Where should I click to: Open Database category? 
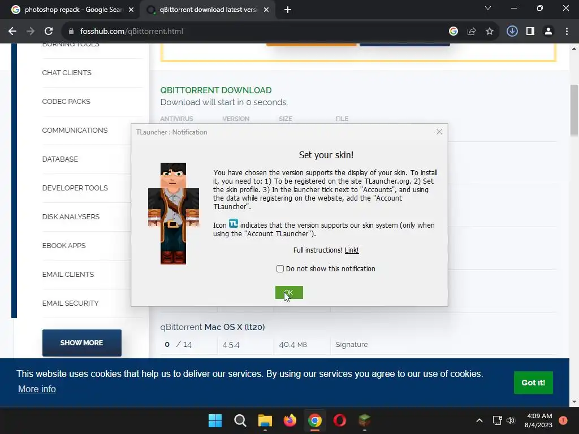pos(60,159)
